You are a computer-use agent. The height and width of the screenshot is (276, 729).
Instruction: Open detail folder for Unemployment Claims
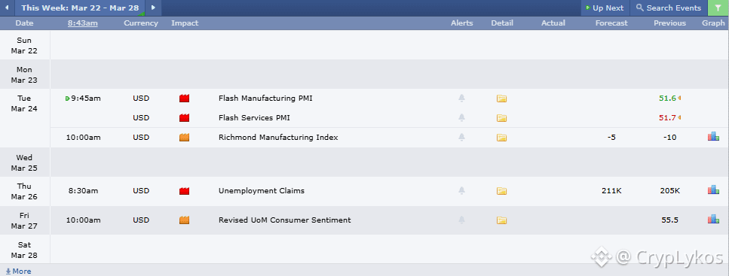pyautogui.click(x=501, y=191)
